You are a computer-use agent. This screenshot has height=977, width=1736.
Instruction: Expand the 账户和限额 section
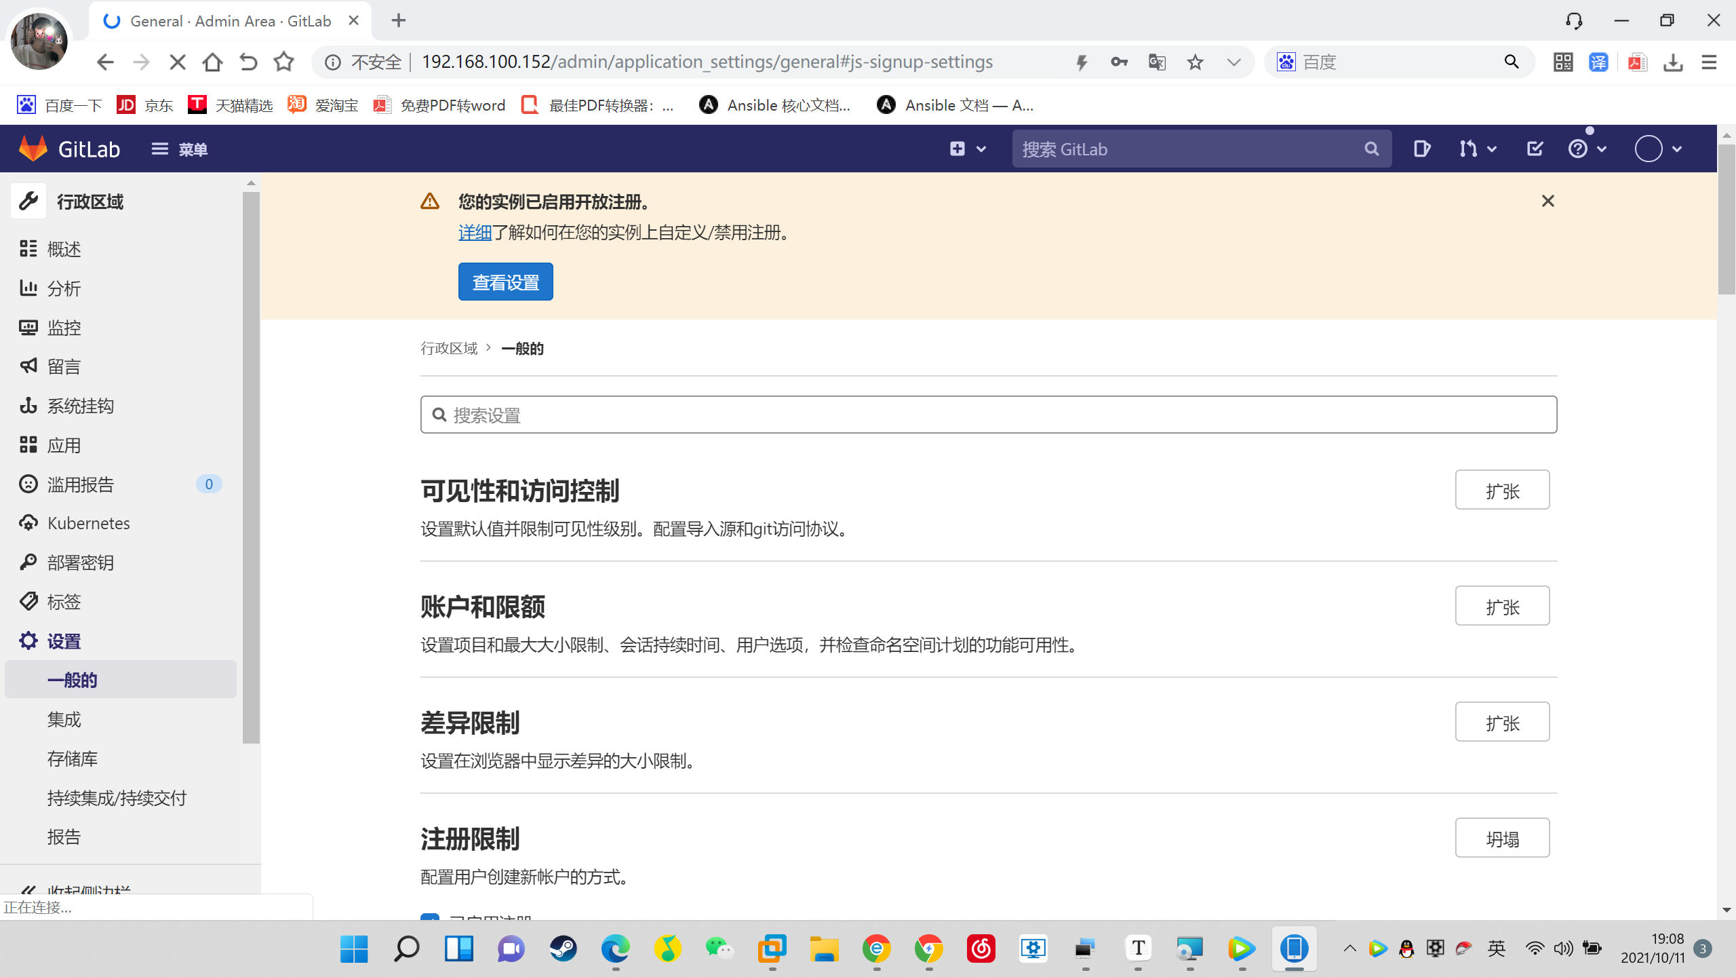click(1502, 606)
